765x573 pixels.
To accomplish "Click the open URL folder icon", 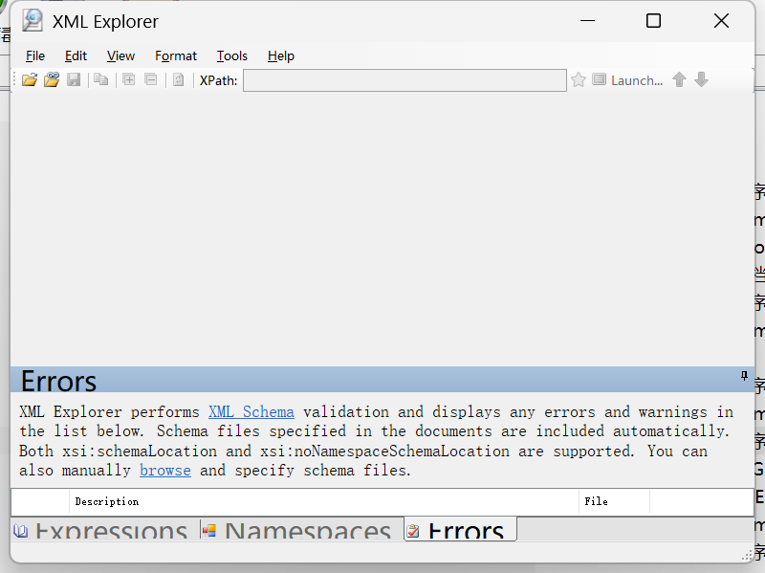I will (x=50, y=79).
